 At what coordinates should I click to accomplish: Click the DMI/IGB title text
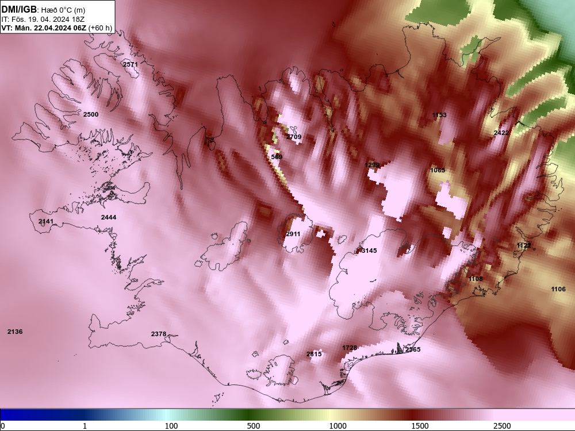tap(19, 10)
